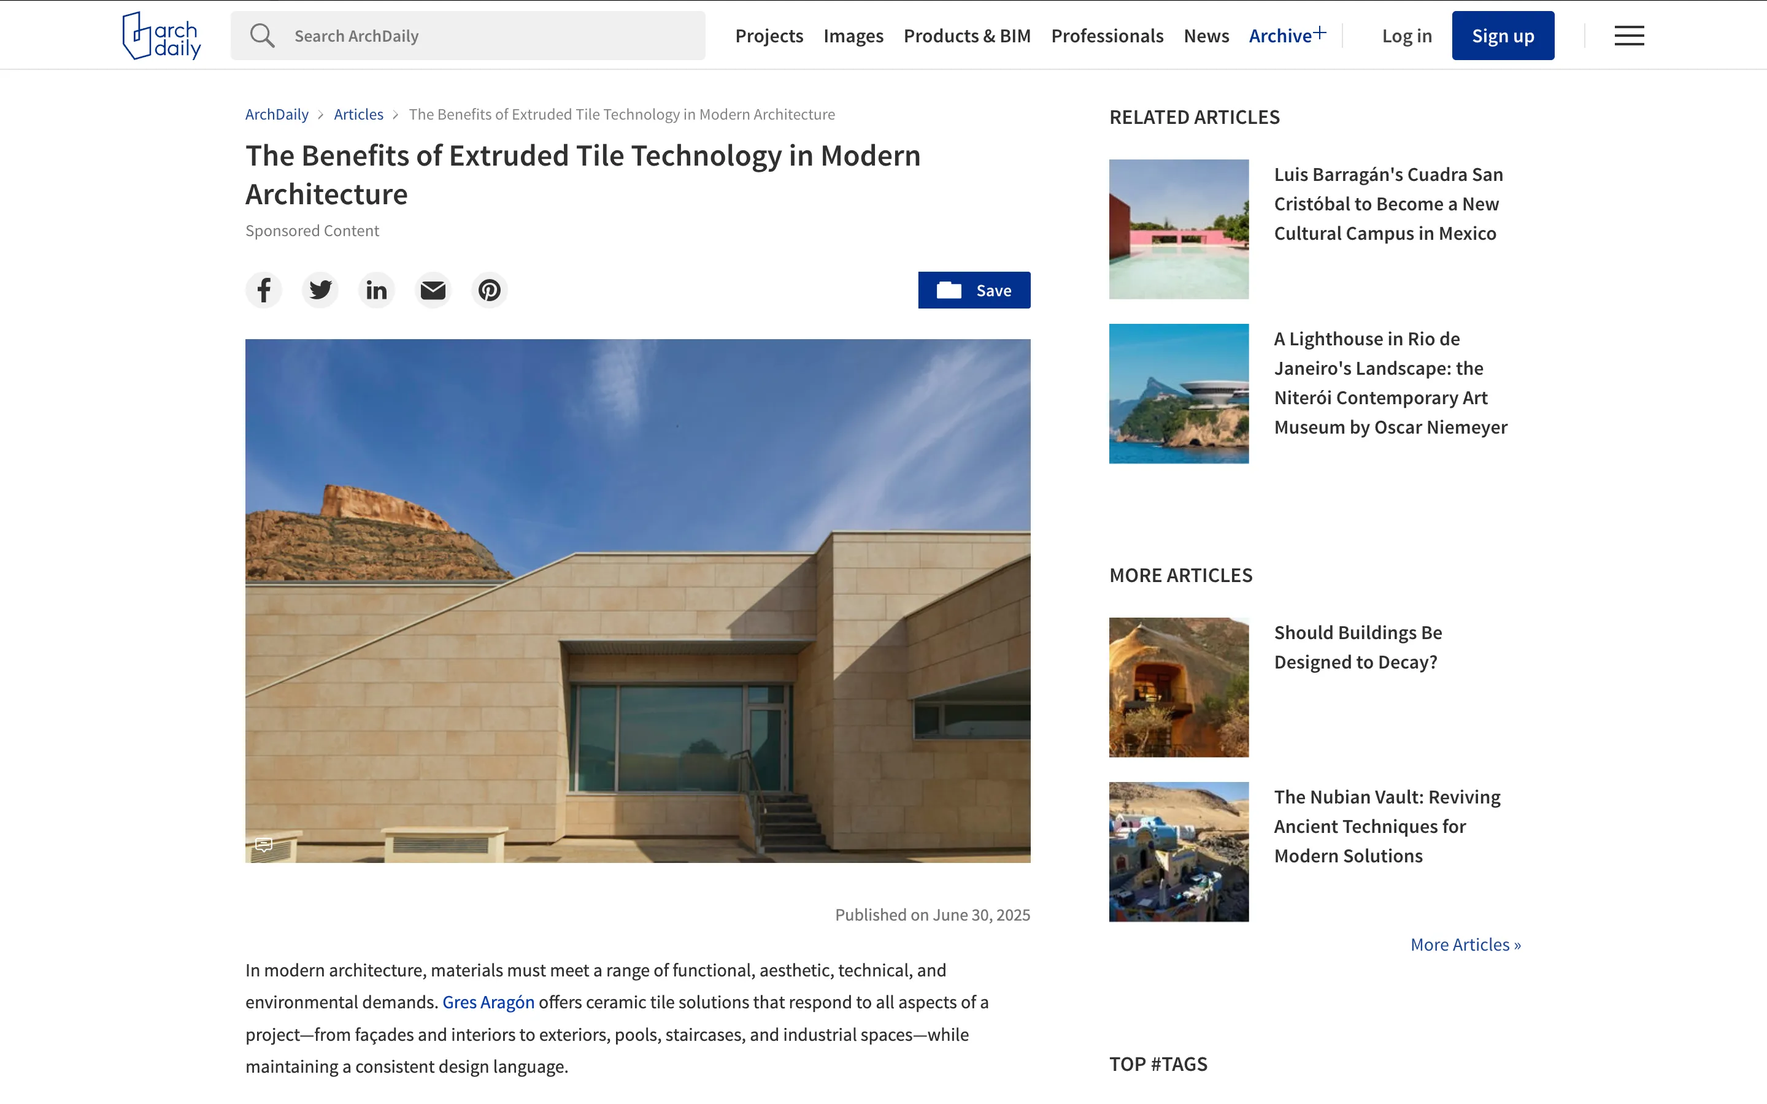Open Niterói Contemporary Art Museum thumbnail

tap(1179, 394)
